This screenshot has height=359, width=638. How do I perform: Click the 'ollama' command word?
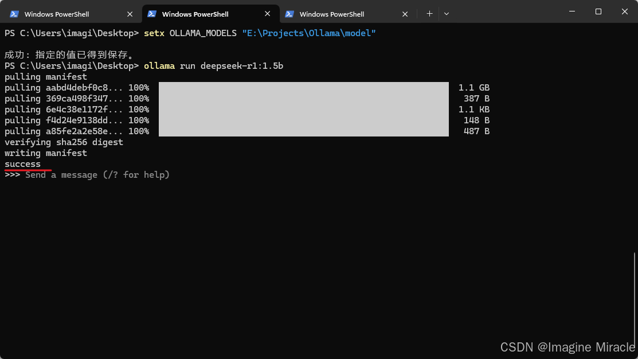click(159, 65)
